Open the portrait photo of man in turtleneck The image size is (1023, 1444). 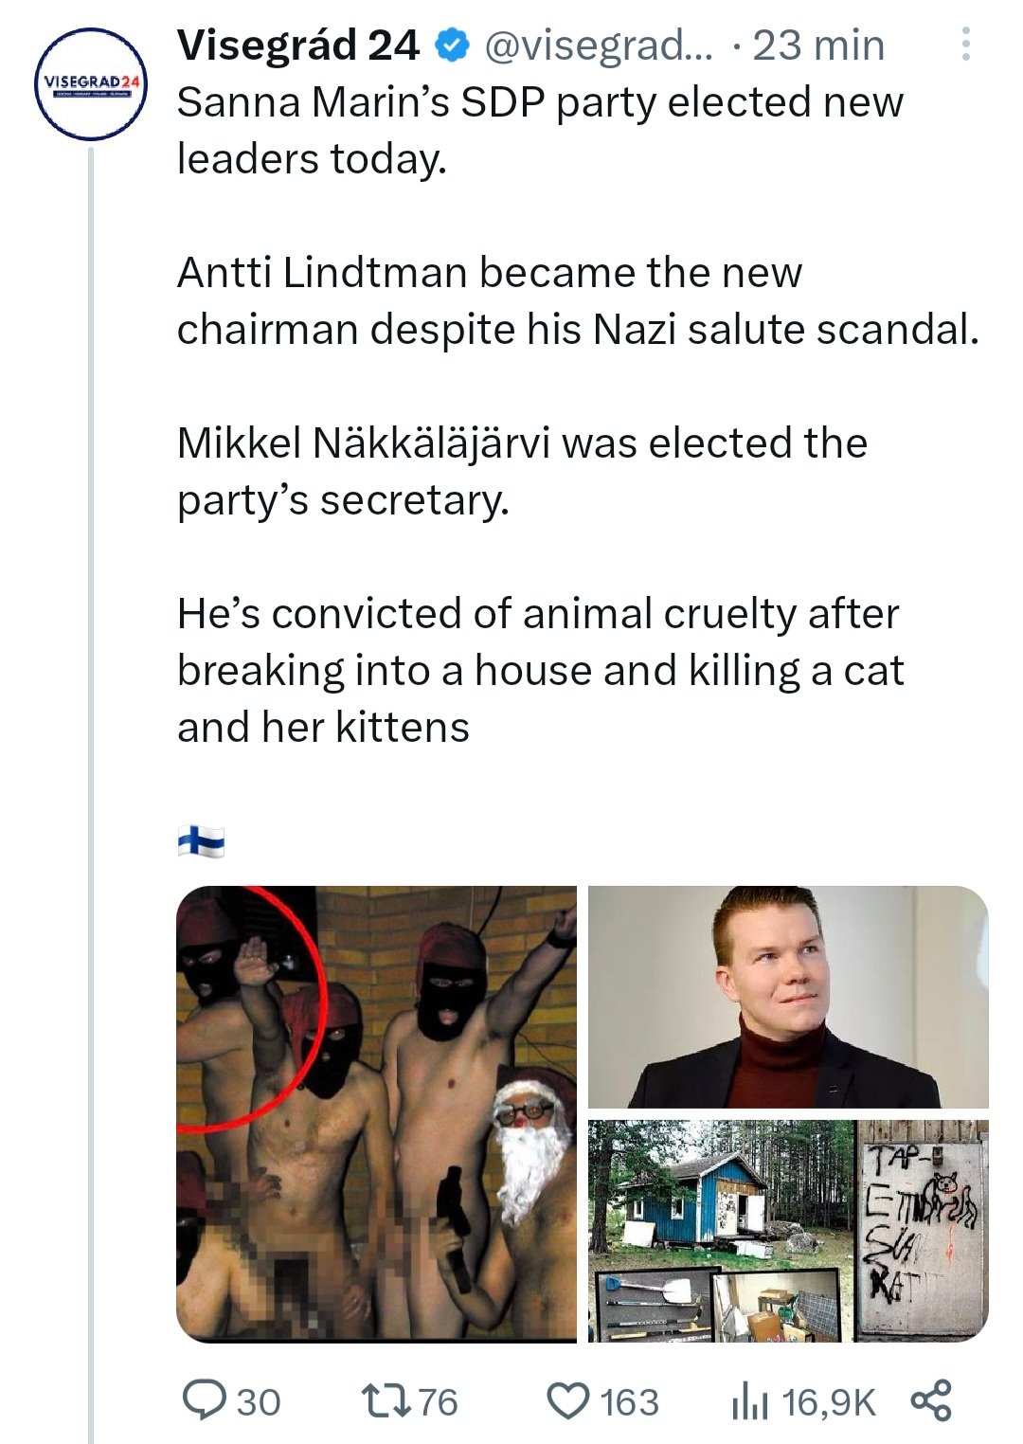tap(788, 996)
